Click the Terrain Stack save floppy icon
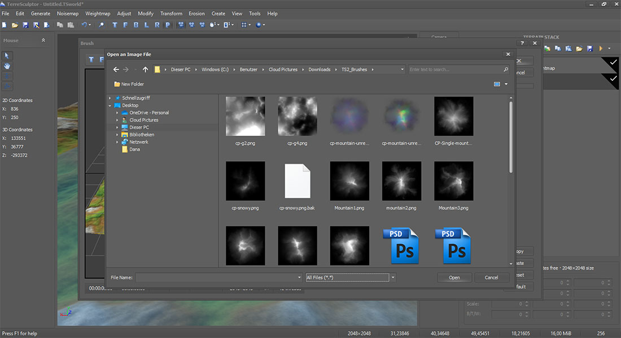The width and height of the screenshot is (621, 338). tap(590, 49)
